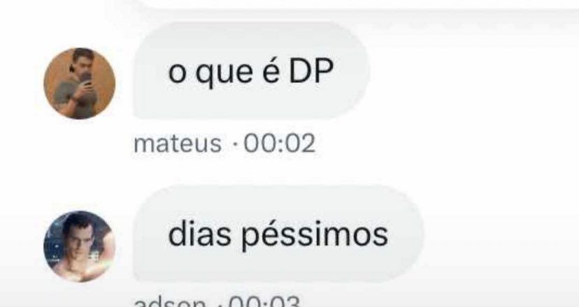Click the shirtless man in adson's avatar
The height and width of the screenshot is (307, 579).
pyautogui.click(x=80, y=250)
